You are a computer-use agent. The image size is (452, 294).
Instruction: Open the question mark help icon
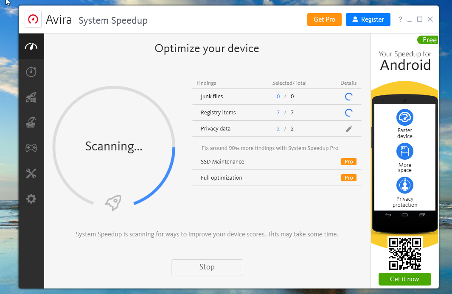coord(400,19)
